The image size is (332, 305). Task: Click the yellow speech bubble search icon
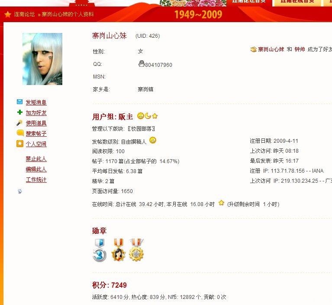(x=20, y=133)
